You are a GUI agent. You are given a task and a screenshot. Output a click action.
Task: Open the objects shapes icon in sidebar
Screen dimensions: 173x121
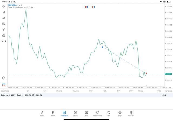coord(4,35)
